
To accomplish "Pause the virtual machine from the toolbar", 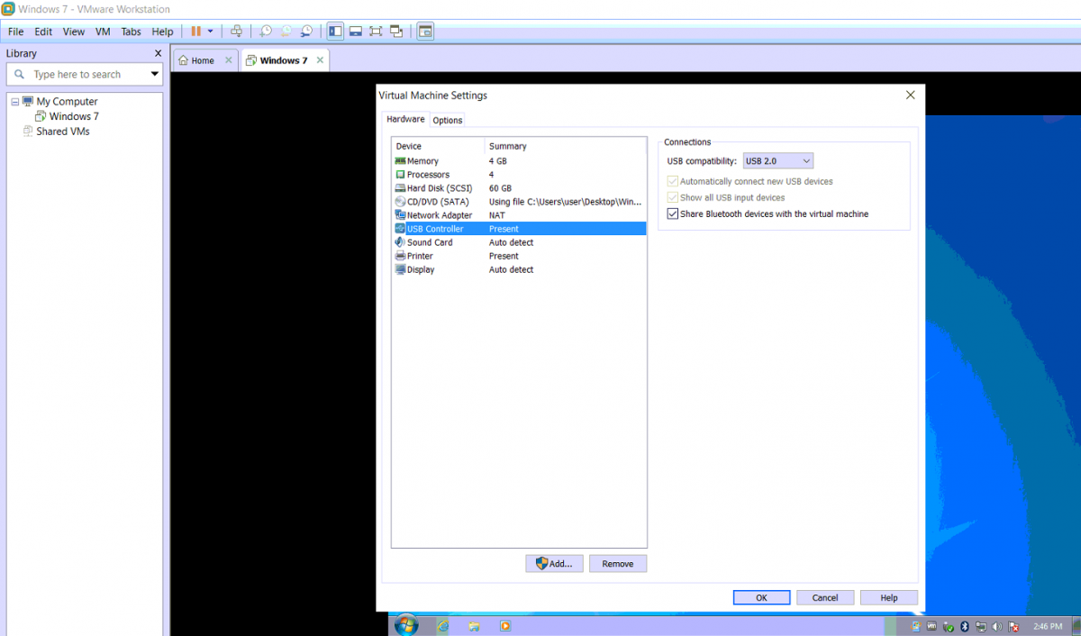I will (195, 32).
